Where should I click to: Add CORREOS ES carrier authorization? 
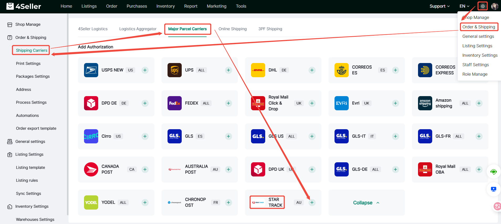coord(395,70)
